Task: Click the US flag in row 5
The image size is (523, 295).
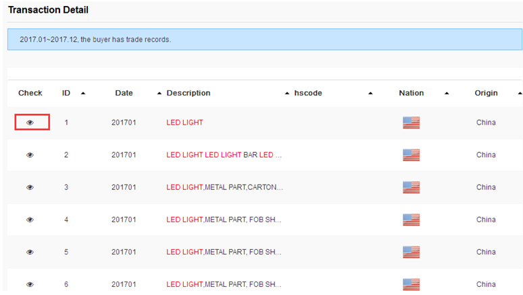Action: click(x=411, y=253)
